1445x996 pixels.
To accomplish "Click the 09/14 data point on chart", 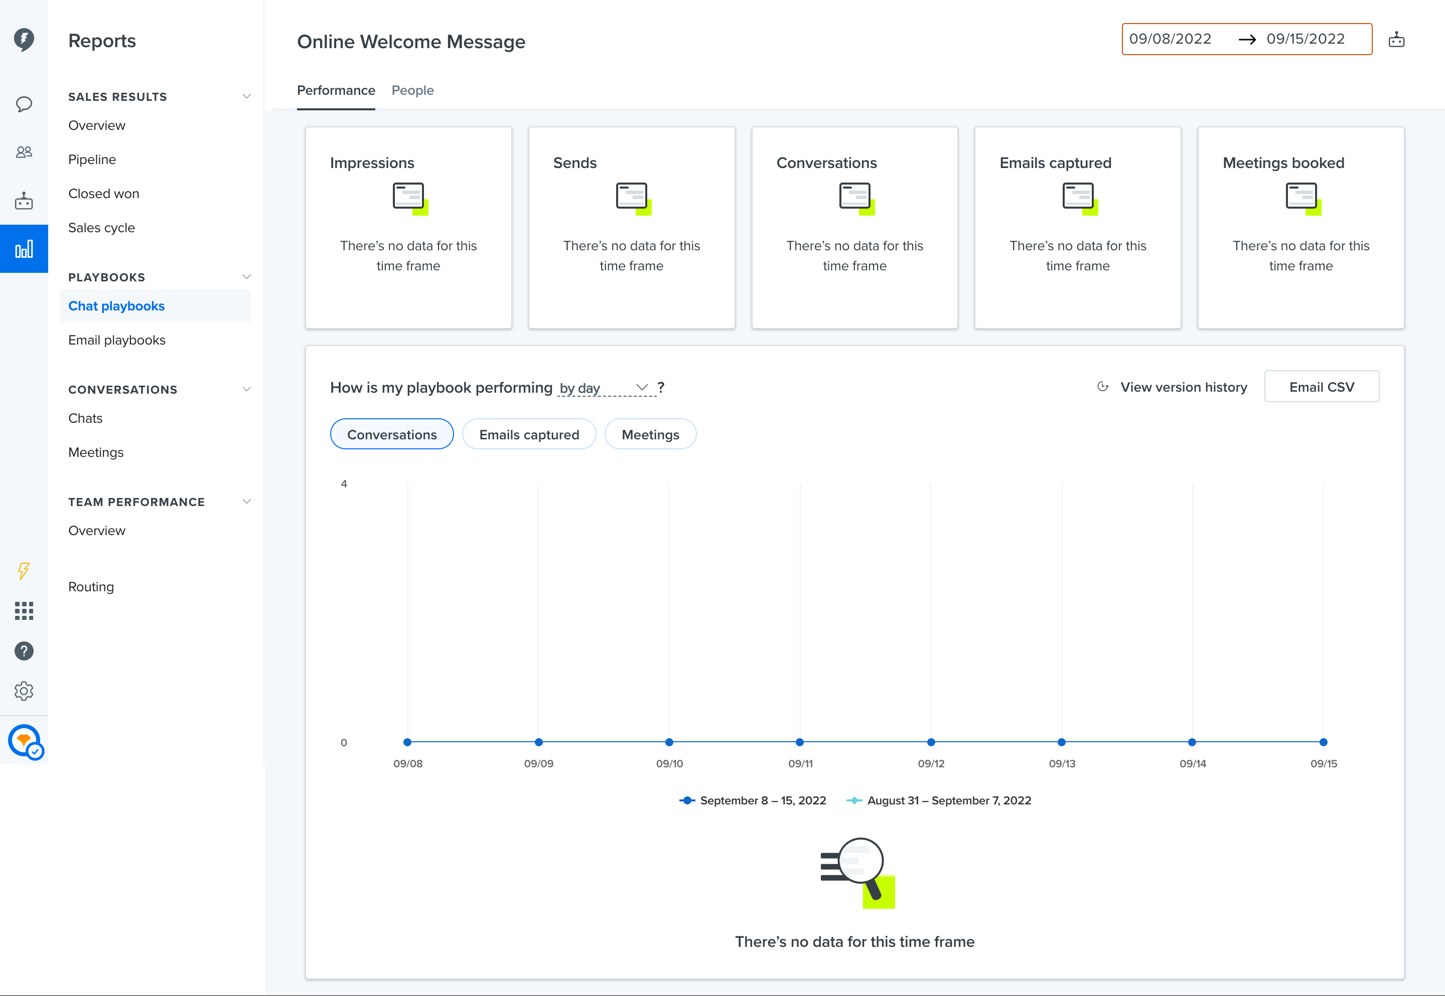I will click(x=1192, y=742).
